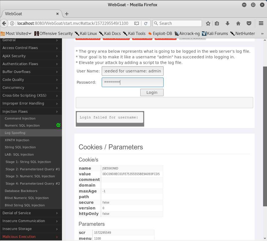
Task: Expand Malicious Execution category
Action: (31, 237)
